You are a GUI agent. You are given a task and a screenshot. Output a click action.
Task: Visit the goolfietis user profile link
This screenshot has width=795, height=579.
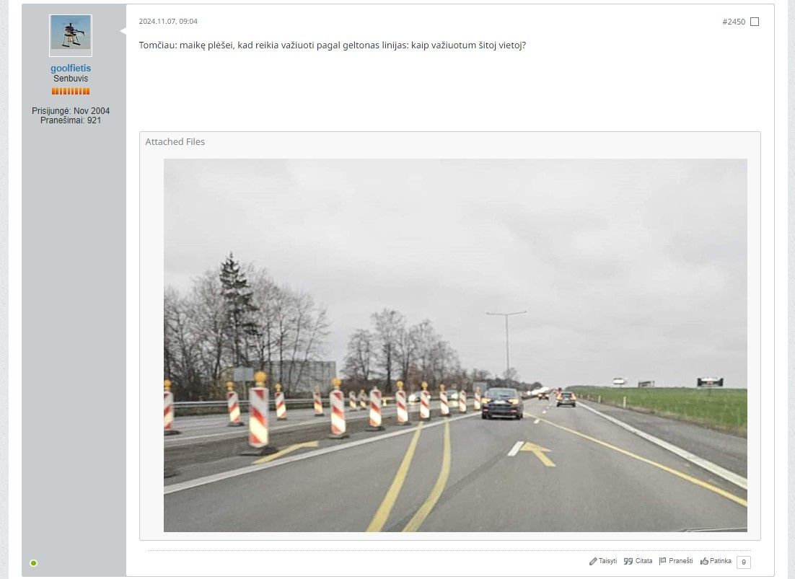click(x=71, y=68)
